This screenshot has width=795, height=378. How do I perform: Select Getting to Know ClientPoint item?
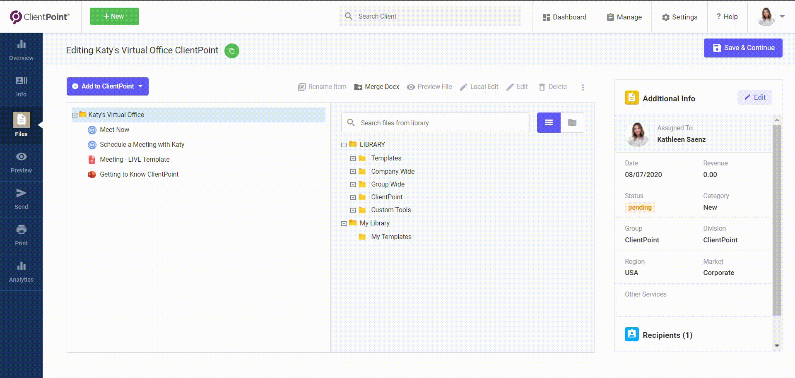[x=139, y=175]
